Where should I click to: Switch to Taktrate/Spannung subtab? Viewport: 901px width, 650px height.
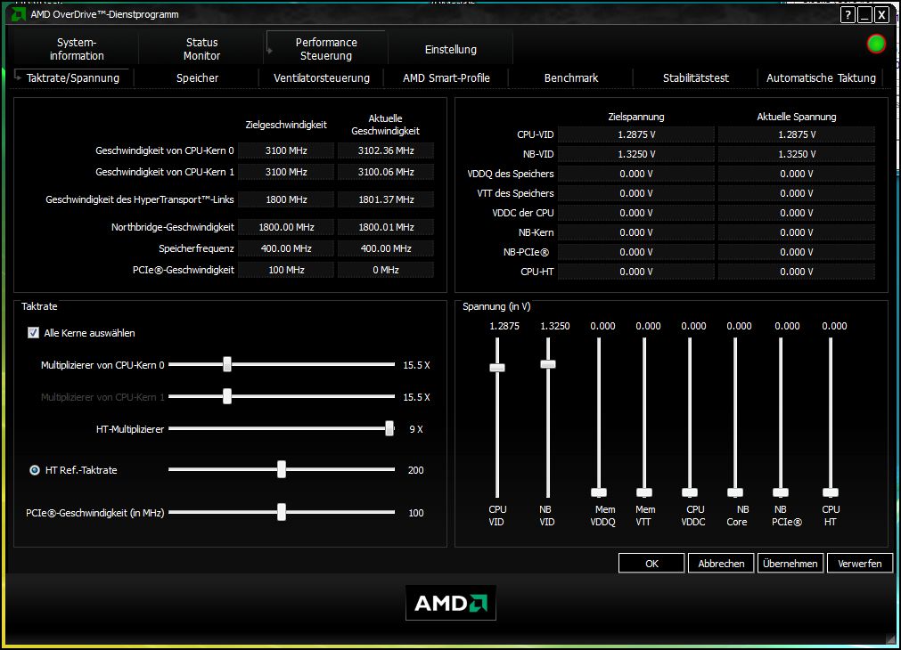73,78
